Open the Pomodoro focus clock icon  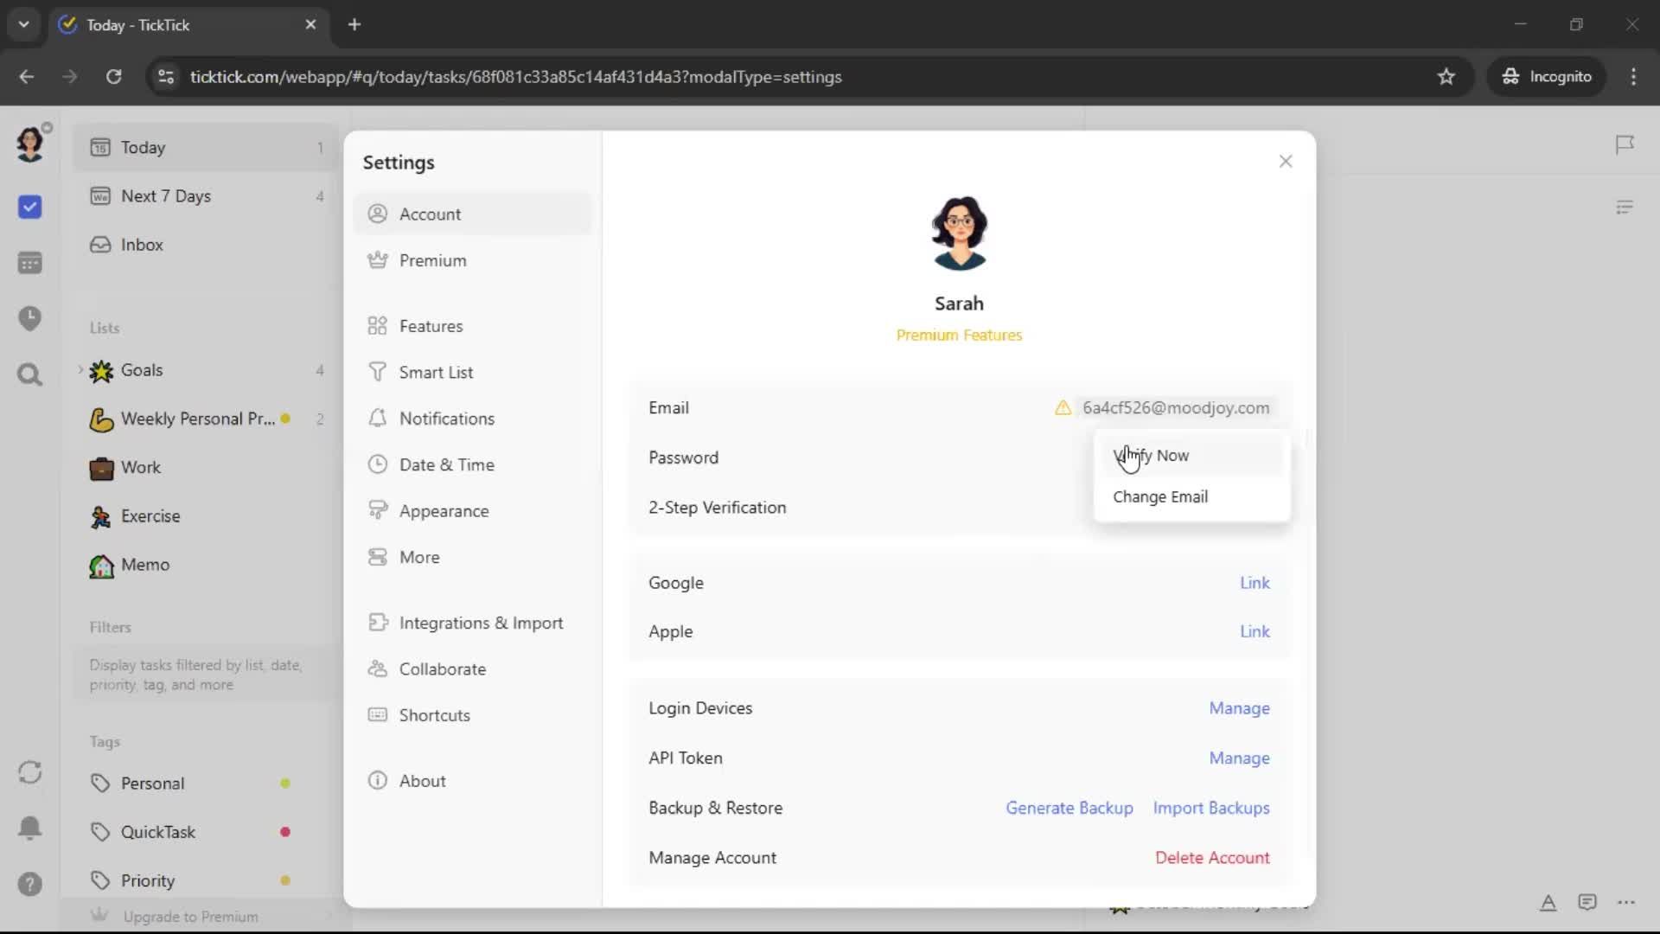pyautogui.click(x=29, y=318)
